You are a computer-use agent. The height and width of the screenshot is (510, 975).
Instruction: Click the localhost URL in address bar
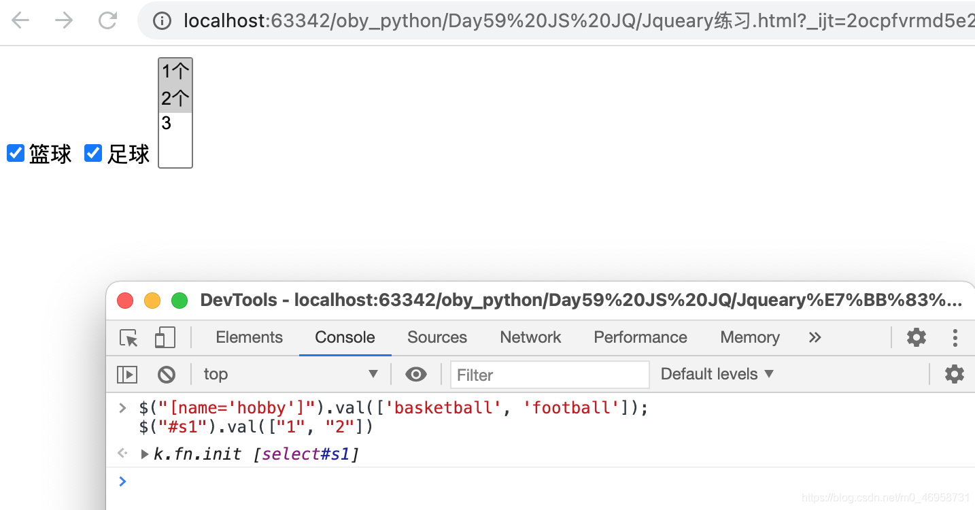coord(578,21)
